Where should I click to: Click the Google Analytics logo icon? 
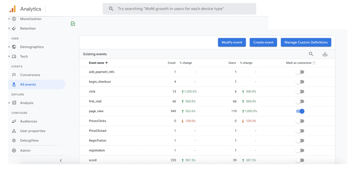click(12, 9)
